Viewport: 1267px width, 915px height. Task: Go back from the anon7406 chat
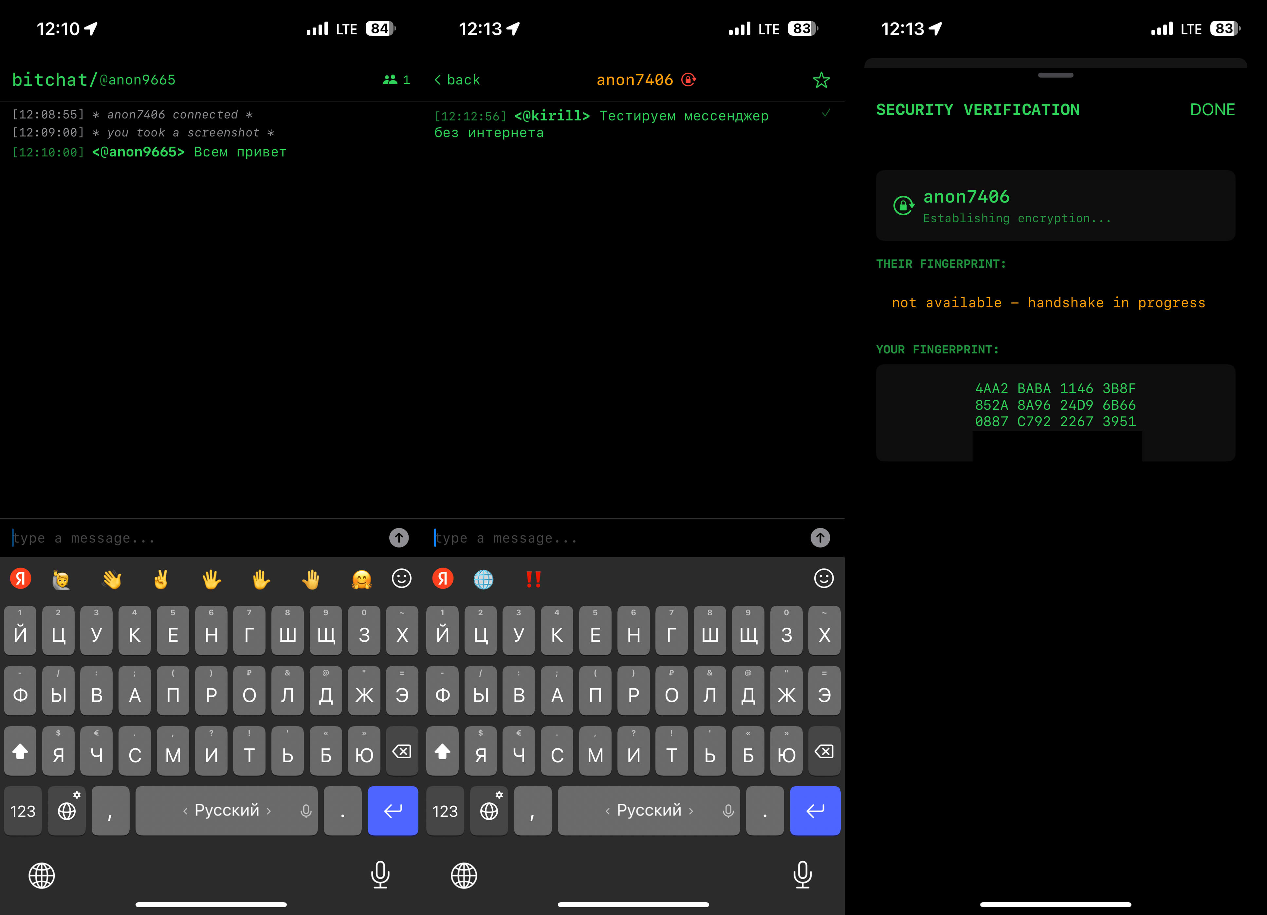(457, 80)
